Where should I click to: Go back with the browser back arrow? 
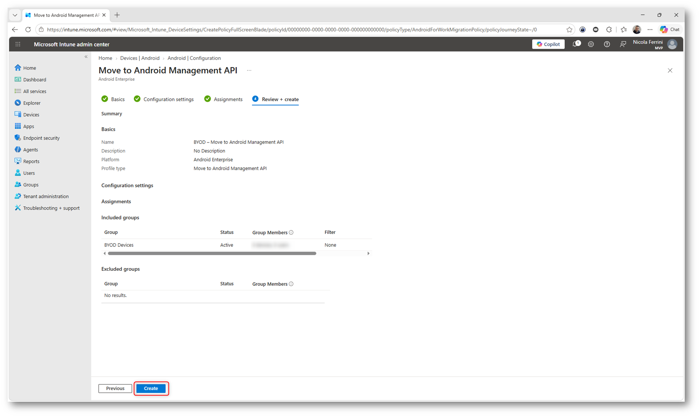click(x=15, y=30)
